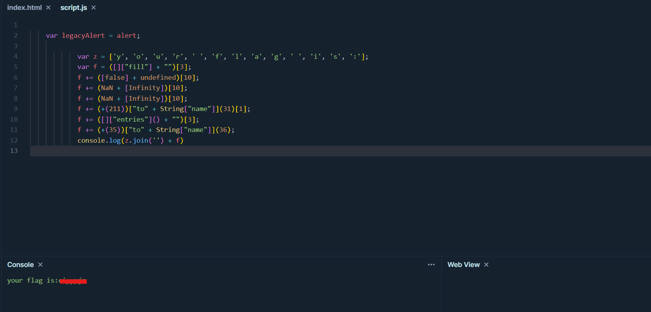The image size is (651, 312).
Task: Close the script.js tab
Action: tap(94, 8)
